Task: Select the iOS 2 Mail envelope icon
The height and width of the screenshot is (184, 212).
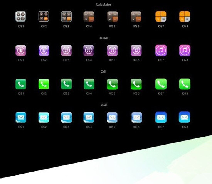Action: (x=44, y=117)
